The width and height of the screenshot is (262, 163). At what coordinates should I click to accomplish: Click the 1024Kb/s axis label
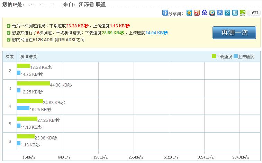(205, 157)
